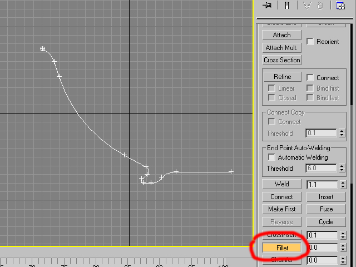Toggle the Pin Stack icon

click(x=268, y=6)
